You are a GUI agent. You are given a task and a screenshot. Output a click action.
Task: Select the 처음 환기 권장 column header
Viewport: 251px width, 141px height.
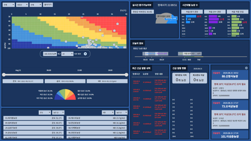click(192, 12)
